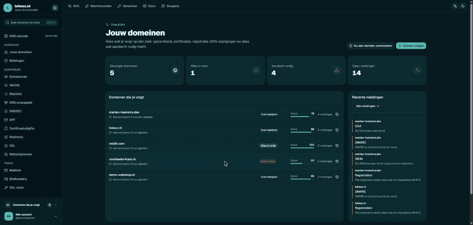Go to DNS-records in the sidebar
Image resolution: width=473 pixels, height=225 pixels.
(x=31, y=36)
